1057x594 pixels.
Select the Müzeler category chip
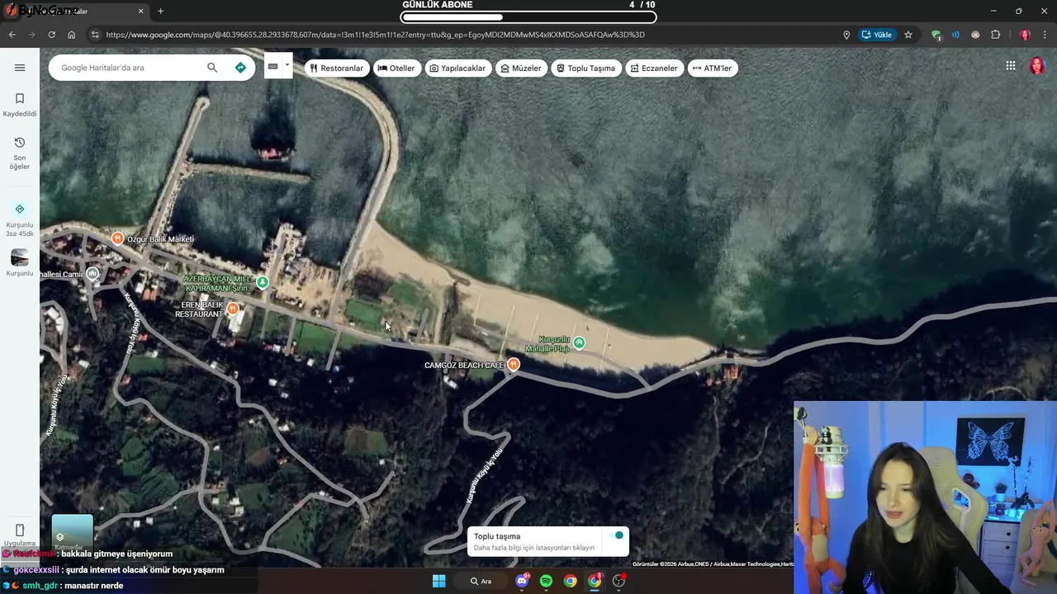coord(521,68)
